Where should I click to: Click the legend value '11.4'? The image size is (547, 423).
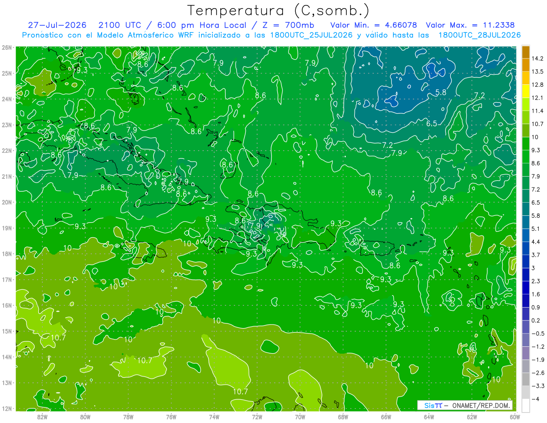click(537, 111)
